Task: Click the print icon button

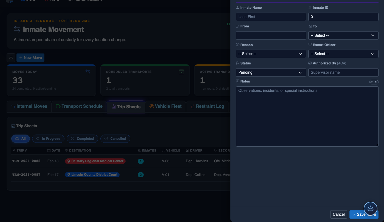Action: 11,58
